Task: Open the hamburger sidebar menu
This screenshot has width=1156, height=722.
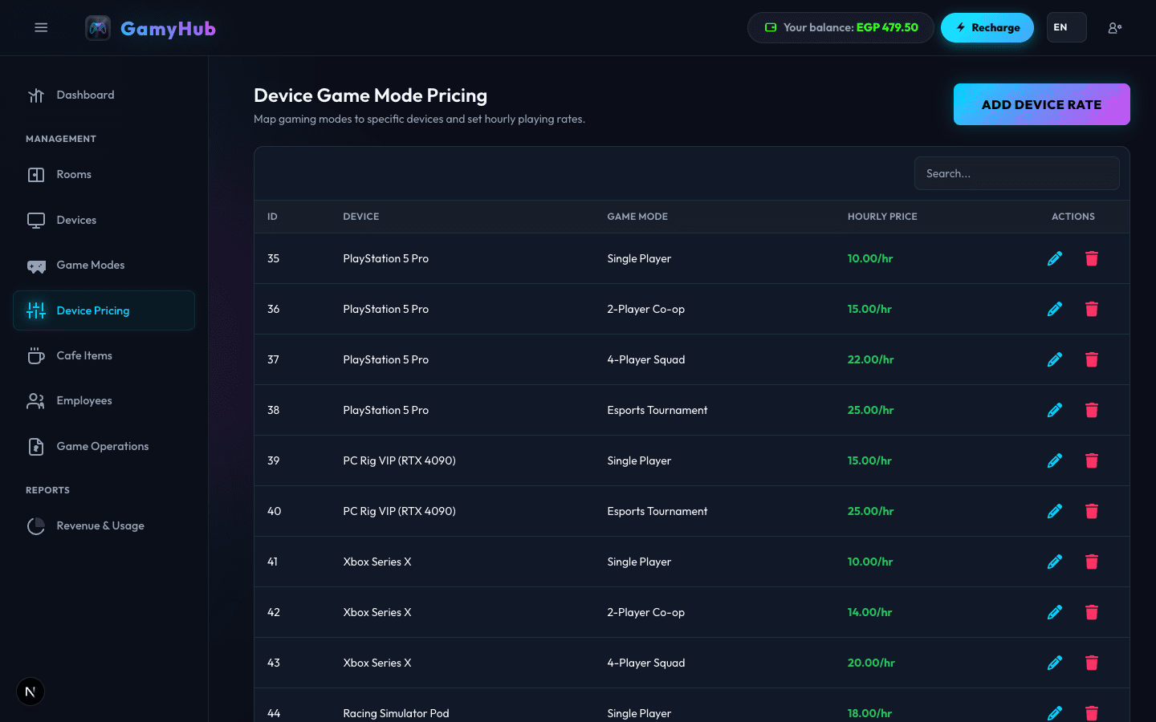Action: tap(41, 28)
